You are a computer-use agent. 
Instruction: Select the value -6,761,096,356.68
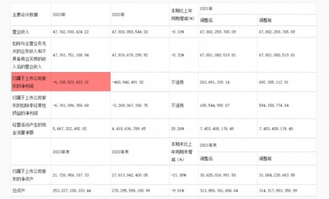[71, 105]
